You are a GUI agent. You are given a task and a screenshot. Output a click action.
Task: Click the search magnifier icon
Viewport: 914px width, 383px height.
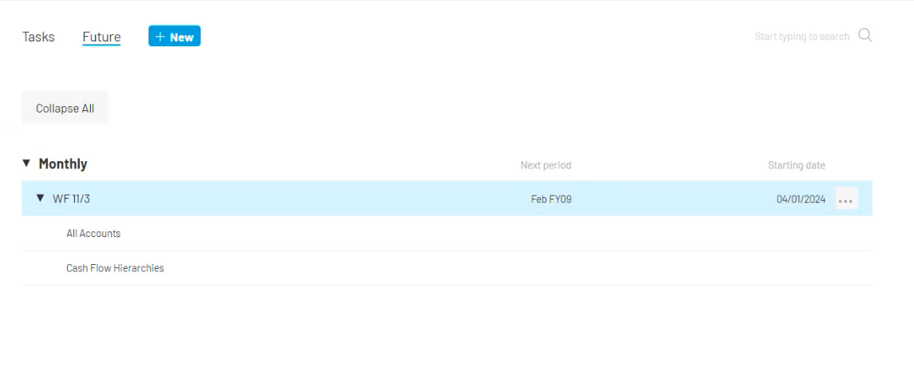(865, 36)
